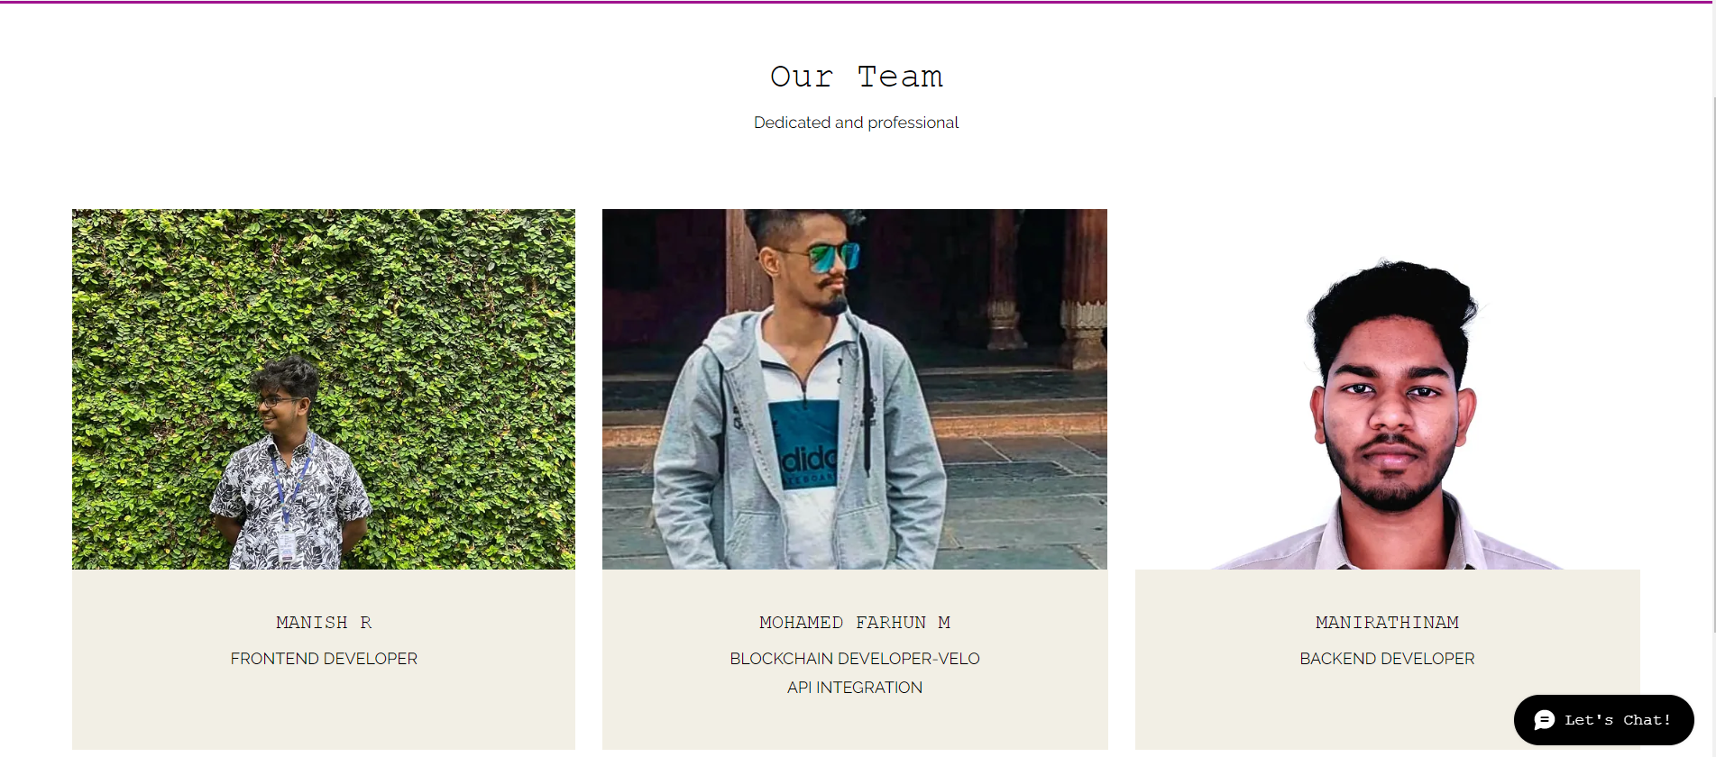This screenshot has width=1716, height=757.
Task: Click the BACKEND DEVELOPER role text
Action: point(1387,659)
